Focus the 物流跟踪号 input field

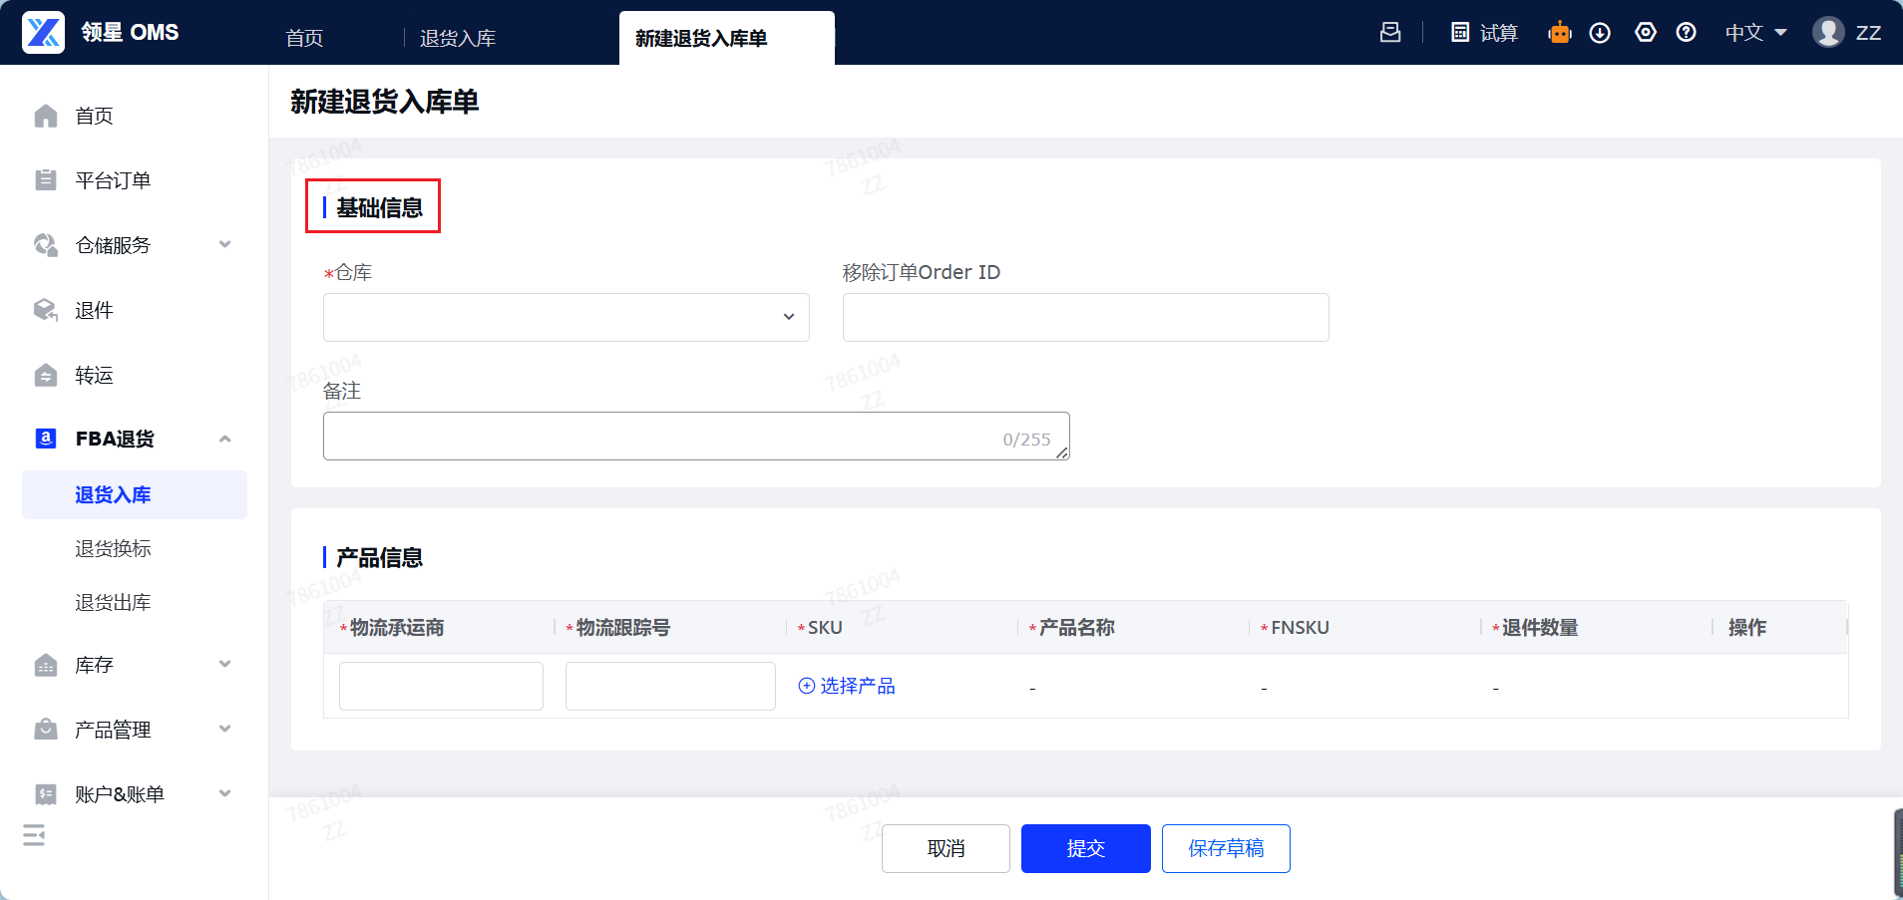670,686
